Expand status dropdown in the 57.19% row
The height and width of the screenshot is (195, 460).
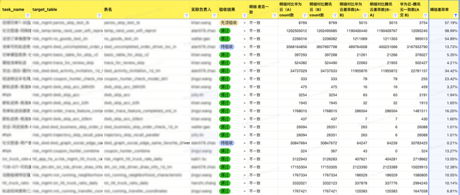coord(244,23)
